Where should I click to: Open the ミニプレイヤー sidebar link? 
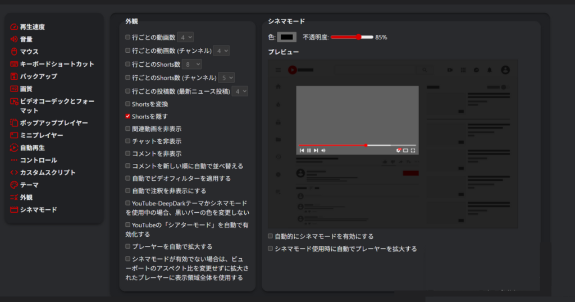click(42, 135)
